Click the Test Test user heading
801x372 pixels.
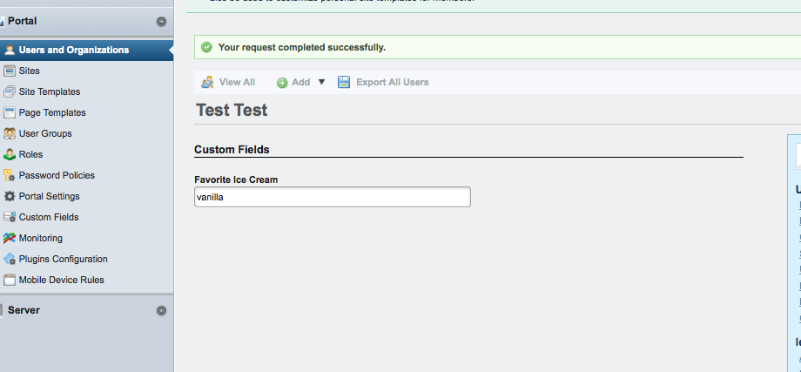coord(232,110)
